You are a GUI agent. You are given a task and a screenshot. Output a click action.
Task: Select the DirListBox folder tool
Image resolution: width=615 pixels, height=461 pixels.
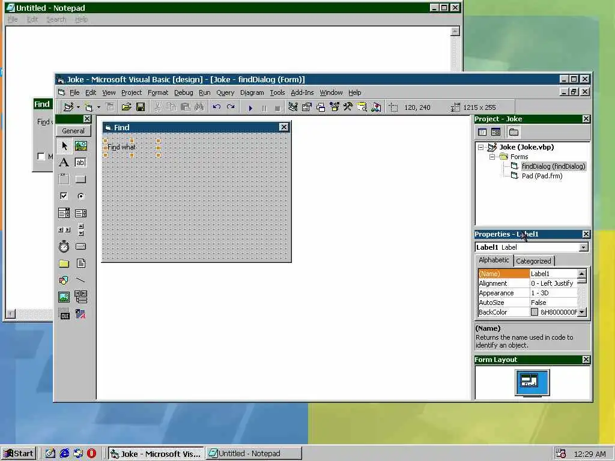tap(64, 264)
